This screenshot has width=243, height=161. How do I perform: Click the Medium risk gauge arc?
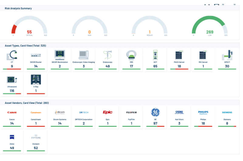coord(149,18)
